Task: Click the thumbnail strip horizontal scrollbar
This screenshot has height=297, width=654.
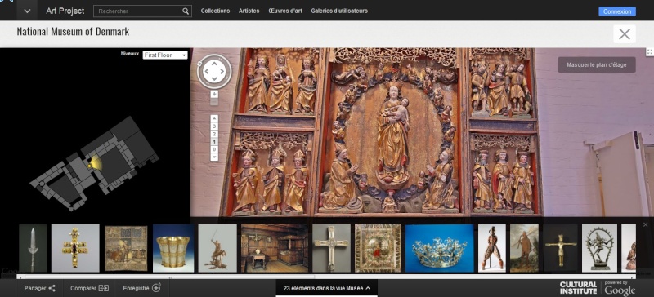Action: (x=170, y=277)
